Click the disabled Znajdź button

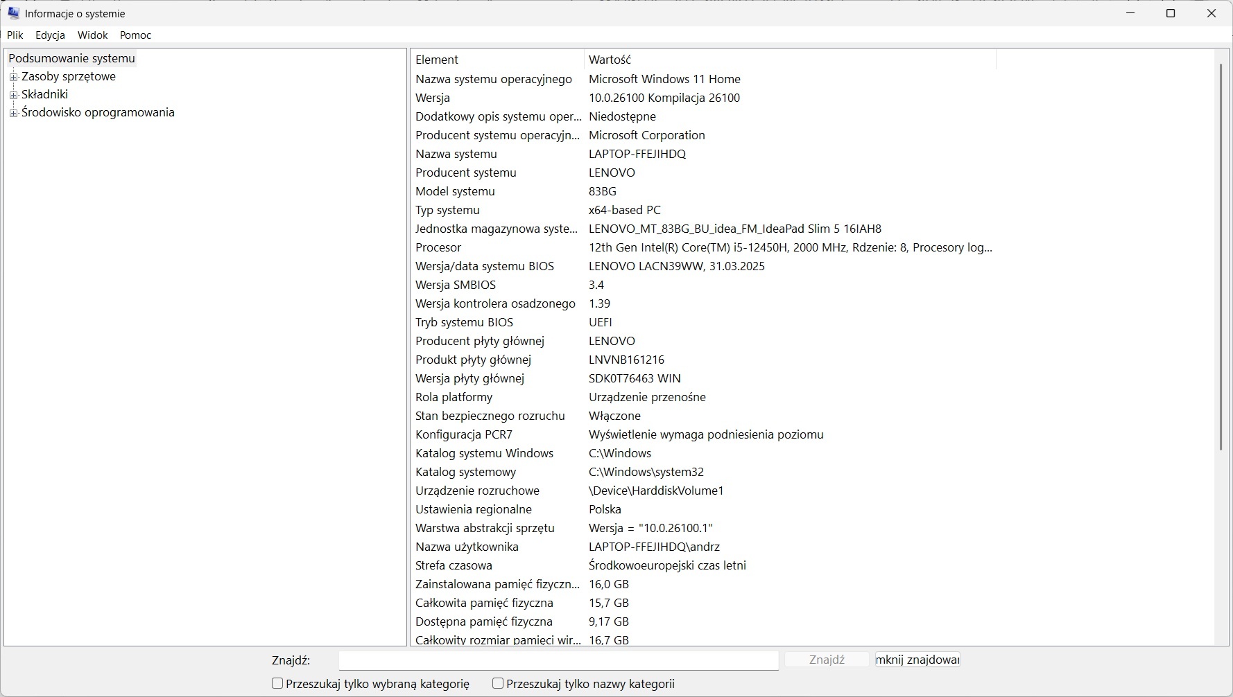827,660
